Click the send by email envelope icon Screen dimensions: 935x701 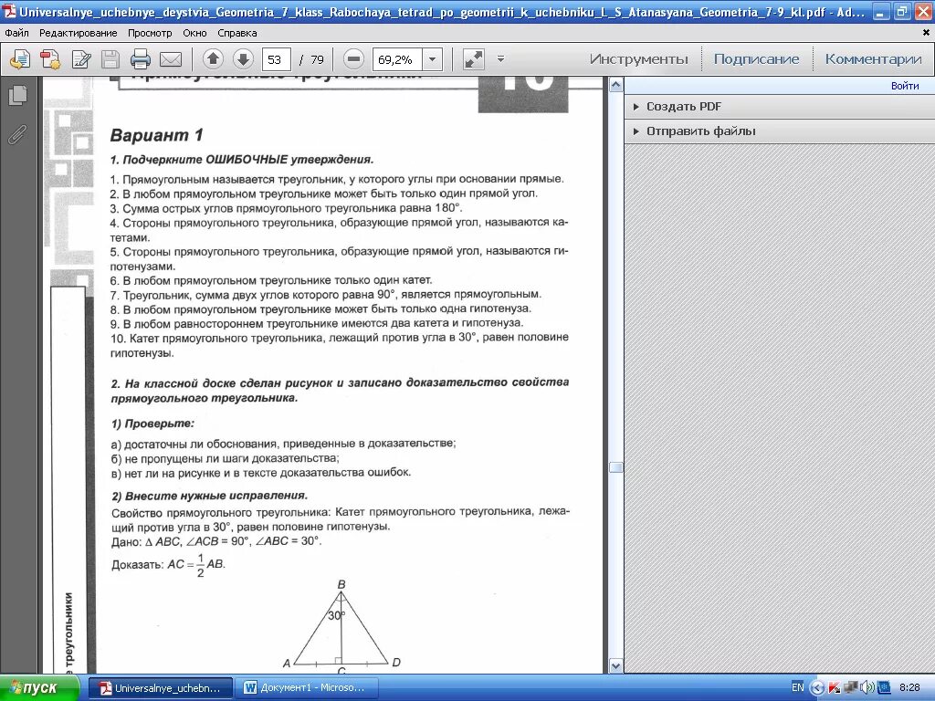click(x=171, y=59)
